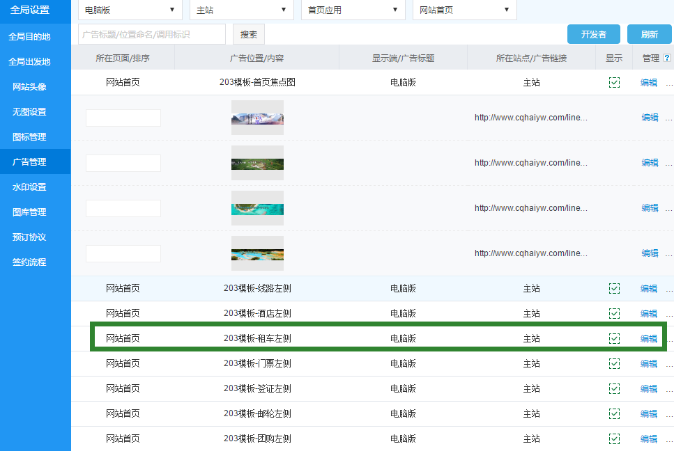Open the 首页应用 dropdown
The width and height of the screenshot is (674, 451).
(x=353, y=10)
